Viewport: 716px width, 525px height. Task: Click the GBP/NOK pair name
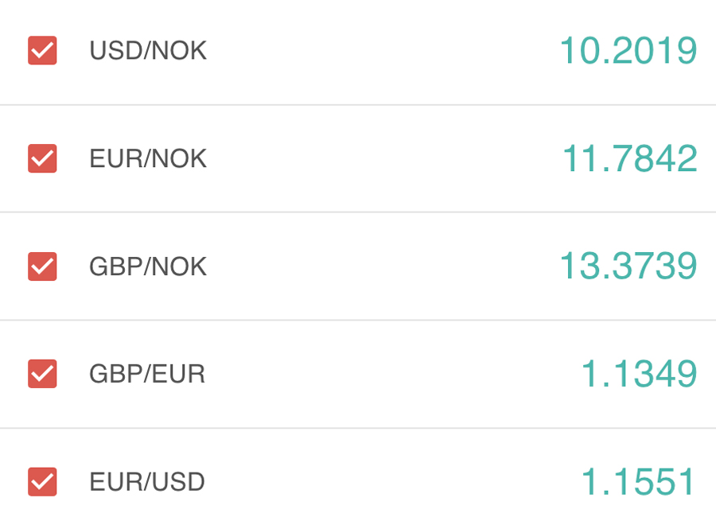tap(148, 266)
